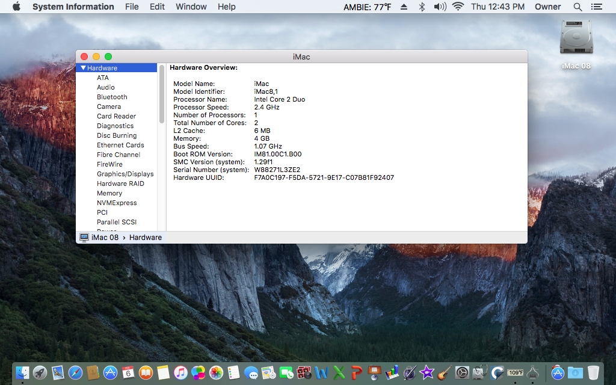Open the Help menu

pyautogui.click(x=227, y=7)
